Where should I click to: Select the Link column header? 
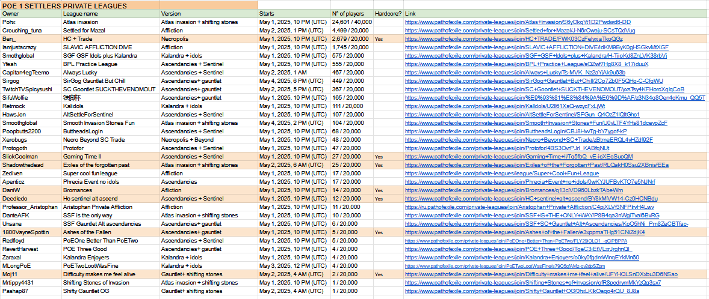pyautogui.click(x=556, y=14)
